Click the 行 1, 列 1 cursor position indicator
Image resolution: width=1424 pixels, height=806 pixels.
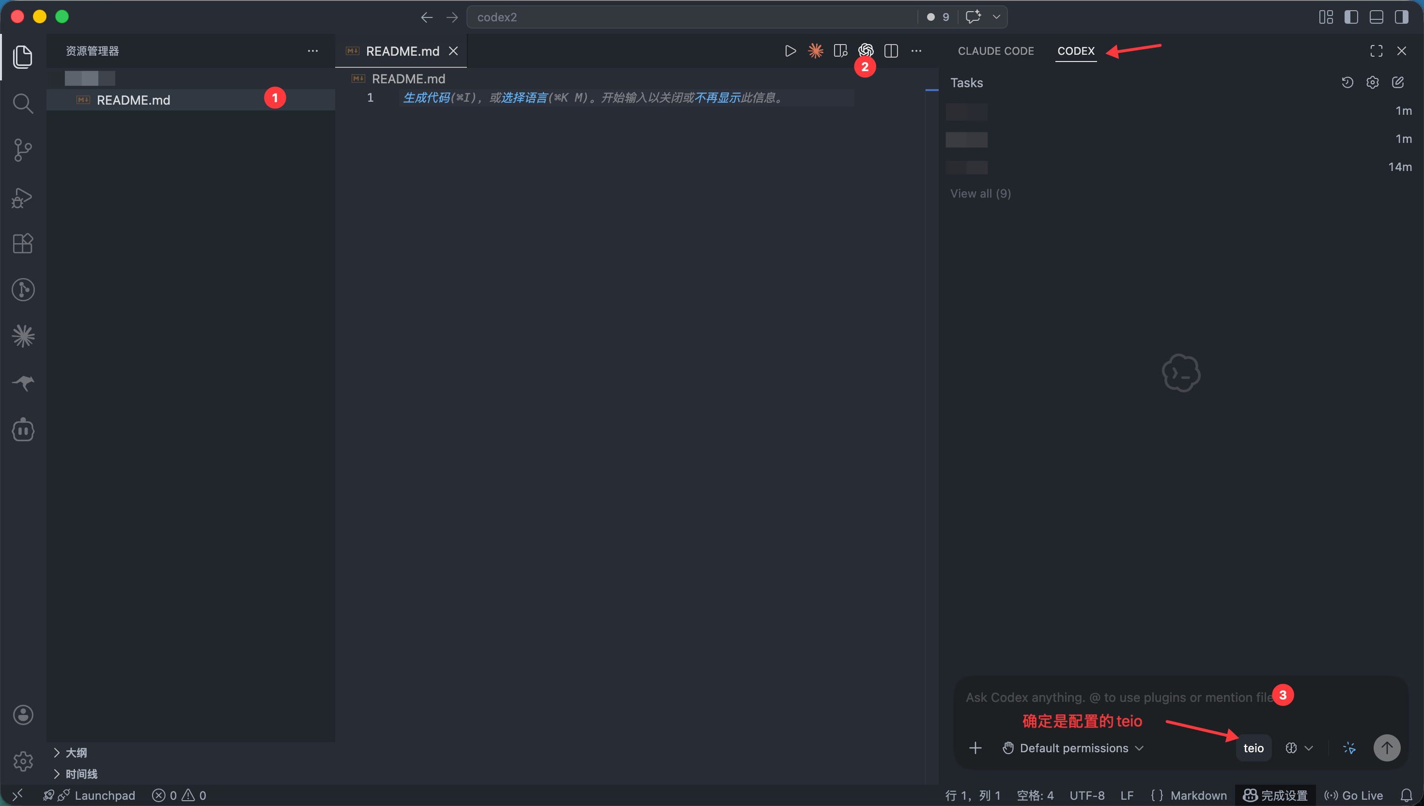(x=973, y=795)
